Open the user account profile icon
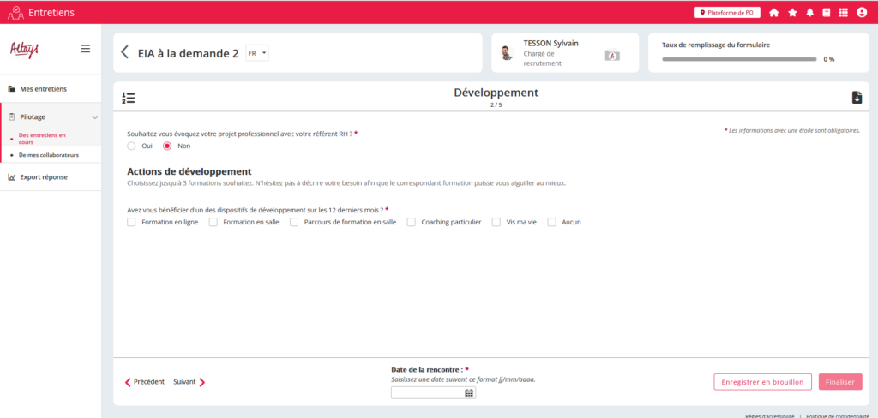This screenshot has width=878, height=418. pos(862,13)
